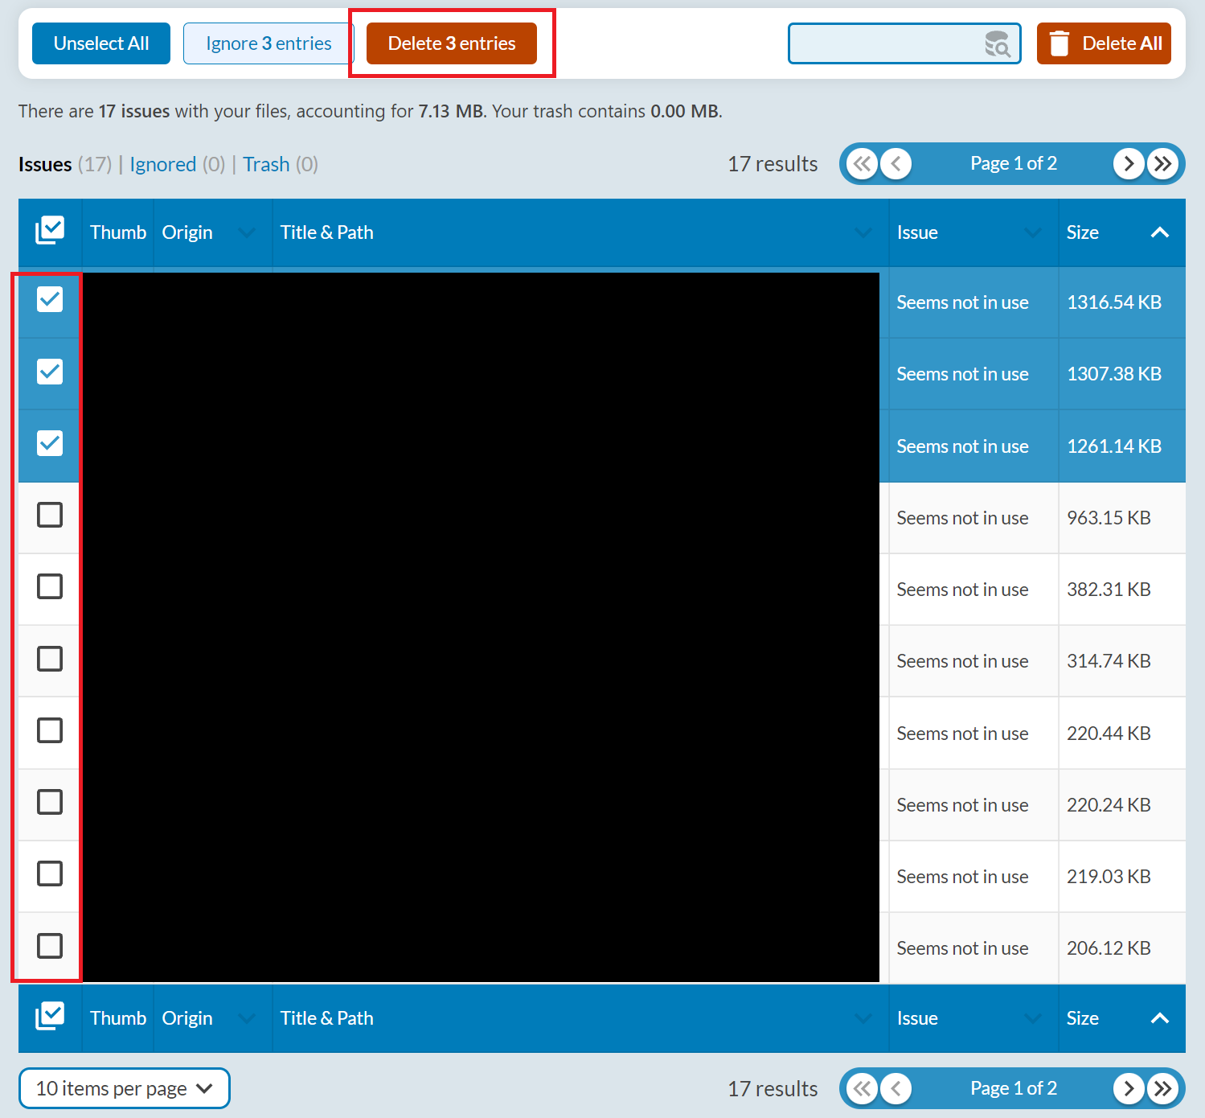Click the Delete All button
Image resolution: width=1205 pixels, height=1118 pixels.
point(1104,43)
